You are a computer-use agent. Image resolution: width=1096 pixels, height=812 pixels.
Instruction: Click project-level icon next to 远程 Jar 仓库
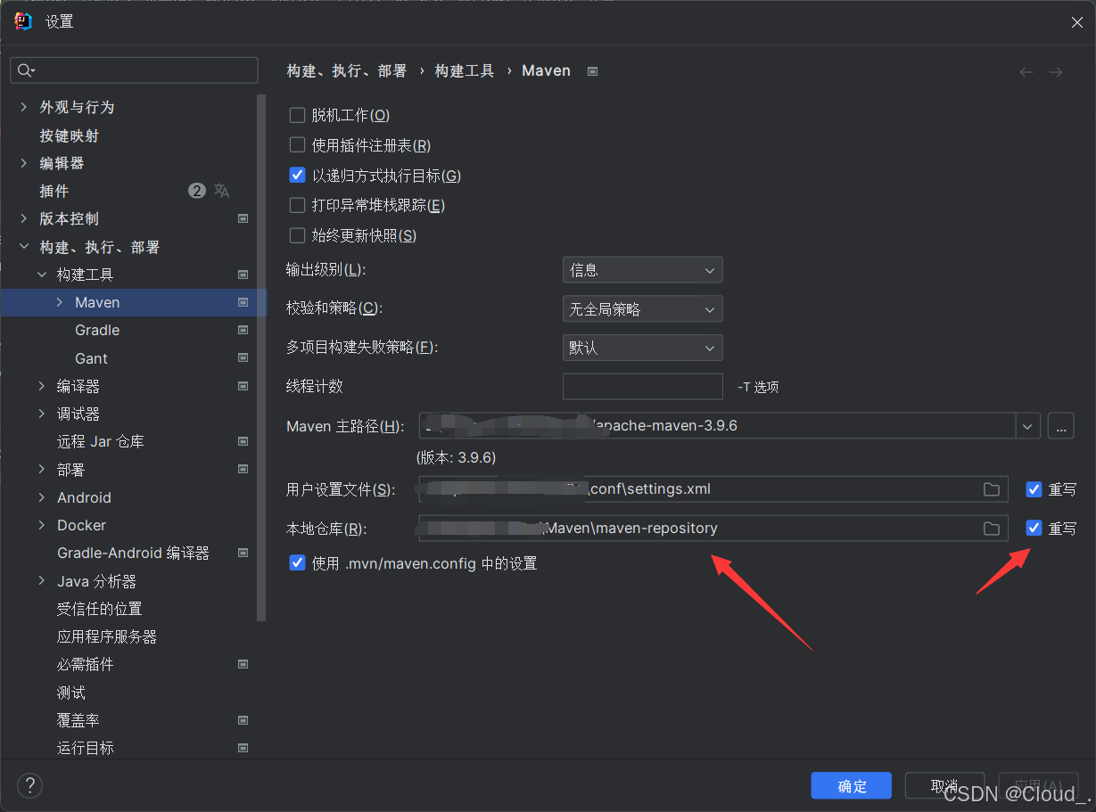coord(243,441)
